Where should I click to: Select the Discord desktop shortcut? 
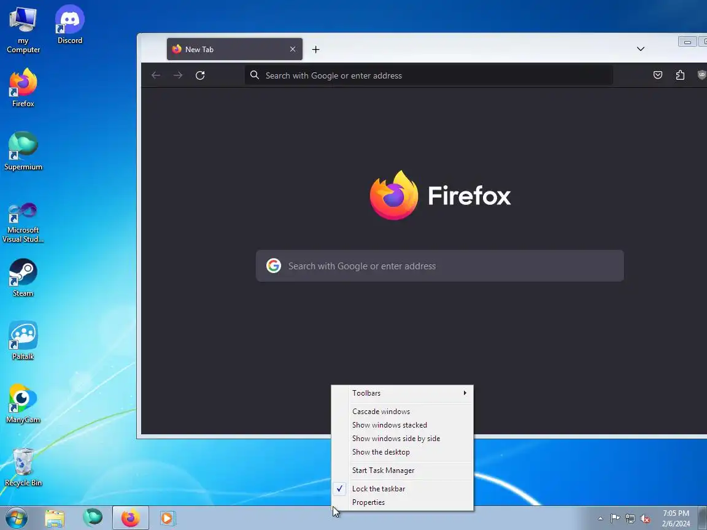click(70, 25)
